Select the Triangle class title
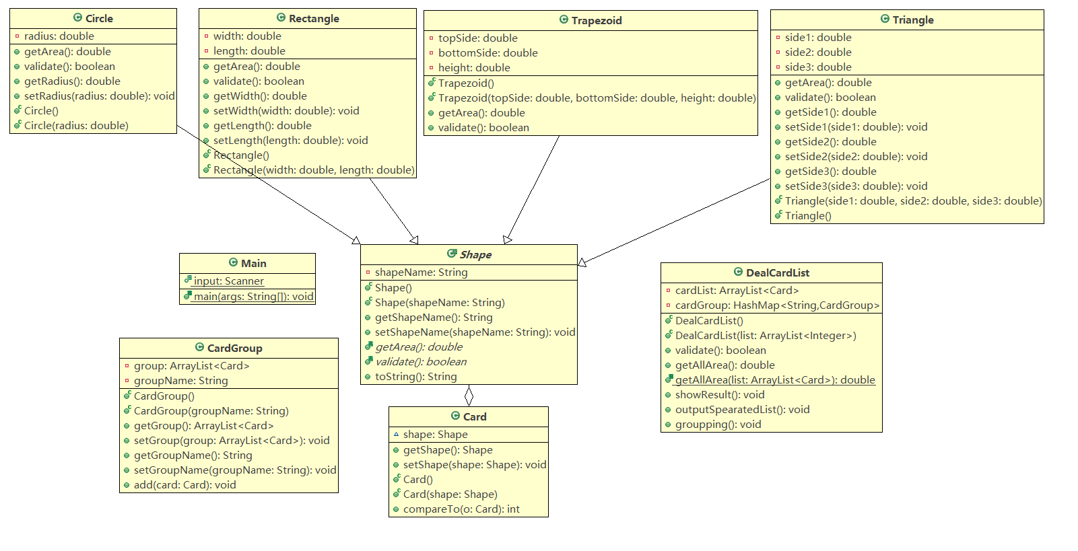 point(913,20)
